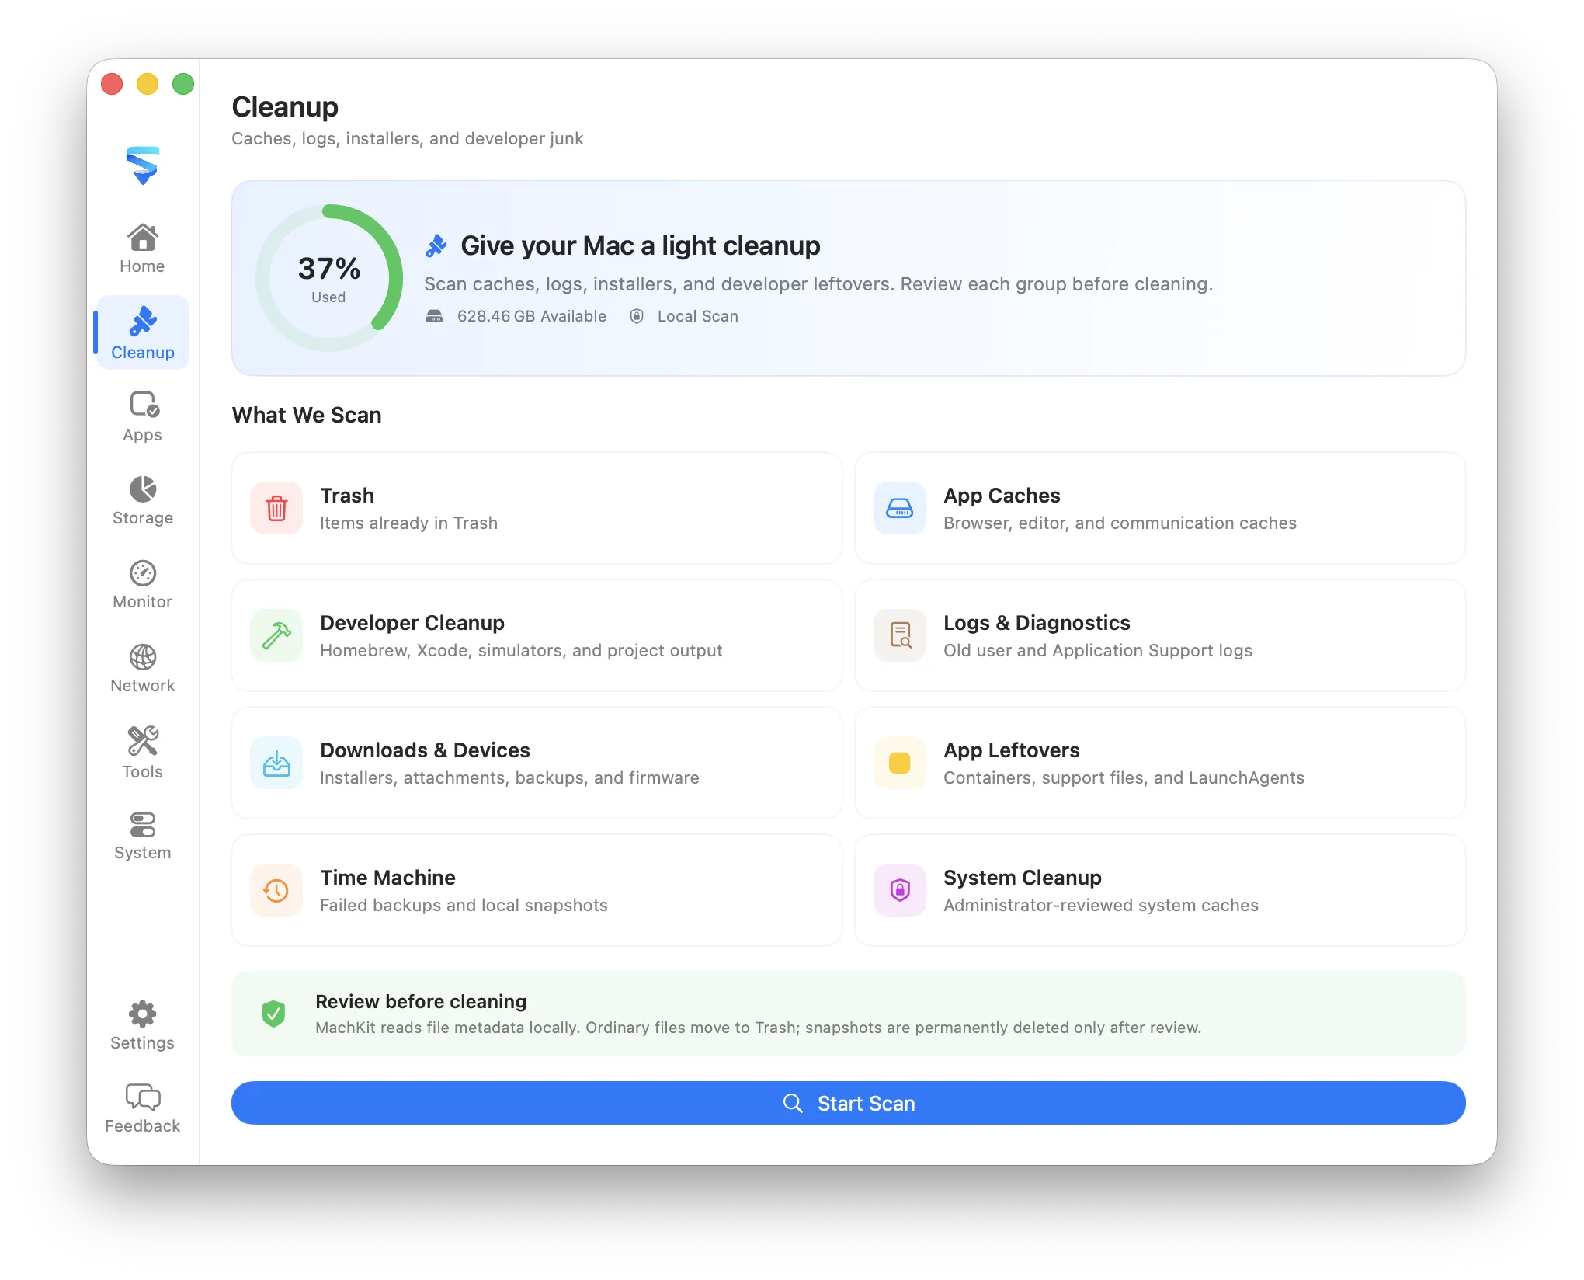Open the Home section in sidebar
This screenshot has width=1584, height=1280.
(142, 249)
